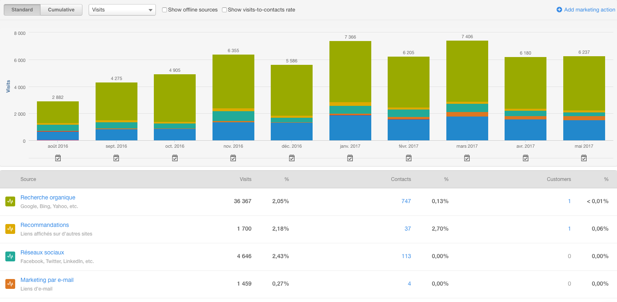The image size is (617, 302).
Task: Click Add marketing action link
Action: 586,10
